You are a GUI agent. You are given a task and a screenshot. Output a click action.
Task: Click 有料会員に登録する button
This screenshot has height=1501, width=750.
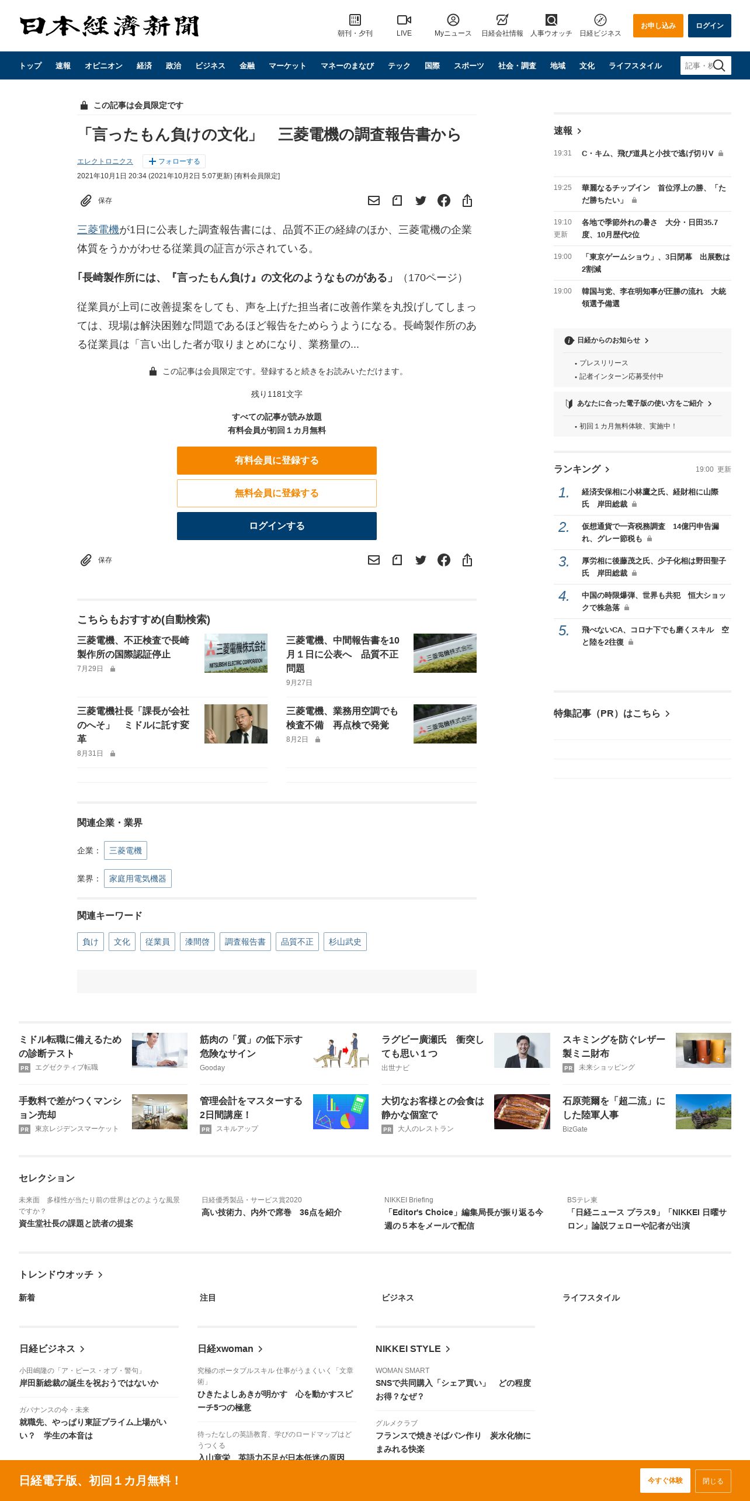(277, 461)
